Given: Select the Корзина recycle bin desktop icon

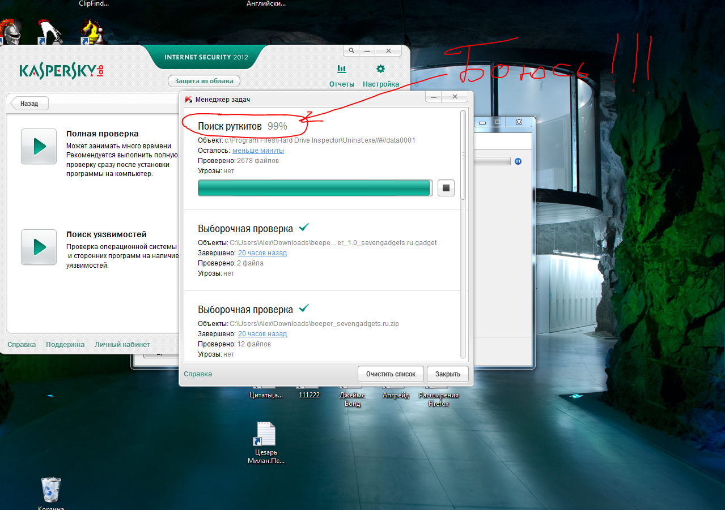Looking at the screenshot, I should 50,490.
